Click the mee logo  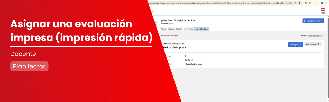pos(323,11)
